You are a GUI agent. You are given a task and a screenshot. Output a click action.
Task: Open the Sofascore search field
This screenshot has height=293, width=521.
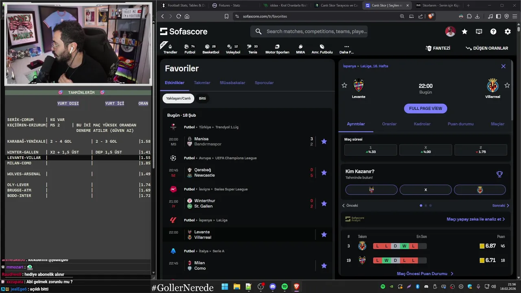pyautogui.click(x=309, y=31)
